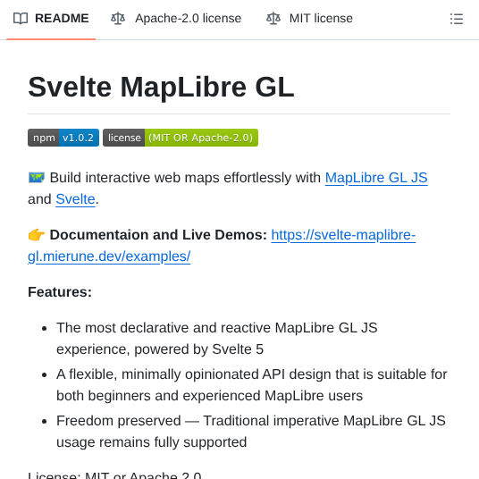
Task: Click the license MIT OR Apache-2.0 badge
Action: pyautogui.click(x=181, y=138)
